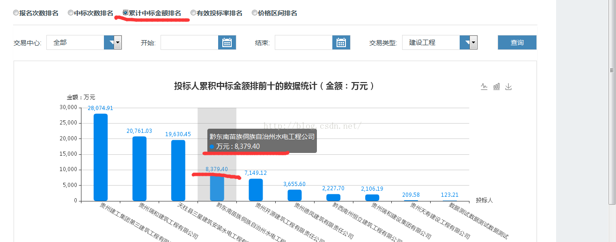
Task: Open the 交易中心 dropdown showing 全部
Action: pyautogui.click(x=84, y=42)
